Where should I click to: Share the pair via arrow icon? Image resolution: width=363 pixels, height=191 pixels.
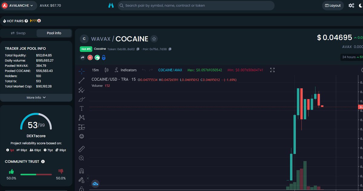pyautogui.click(x=83, y=58)
